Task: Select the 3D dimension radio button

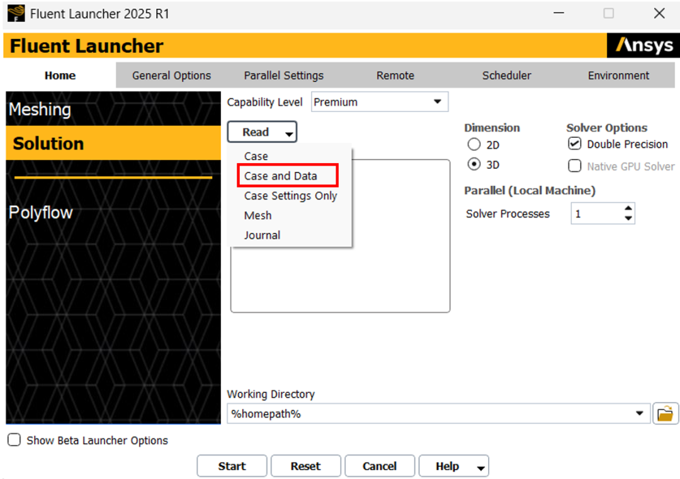Action: pos(474,165)
